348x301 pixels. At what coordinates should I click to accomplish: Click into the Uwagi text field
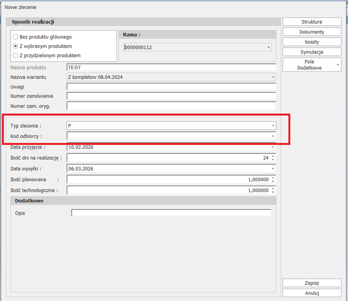pos(171,87)
